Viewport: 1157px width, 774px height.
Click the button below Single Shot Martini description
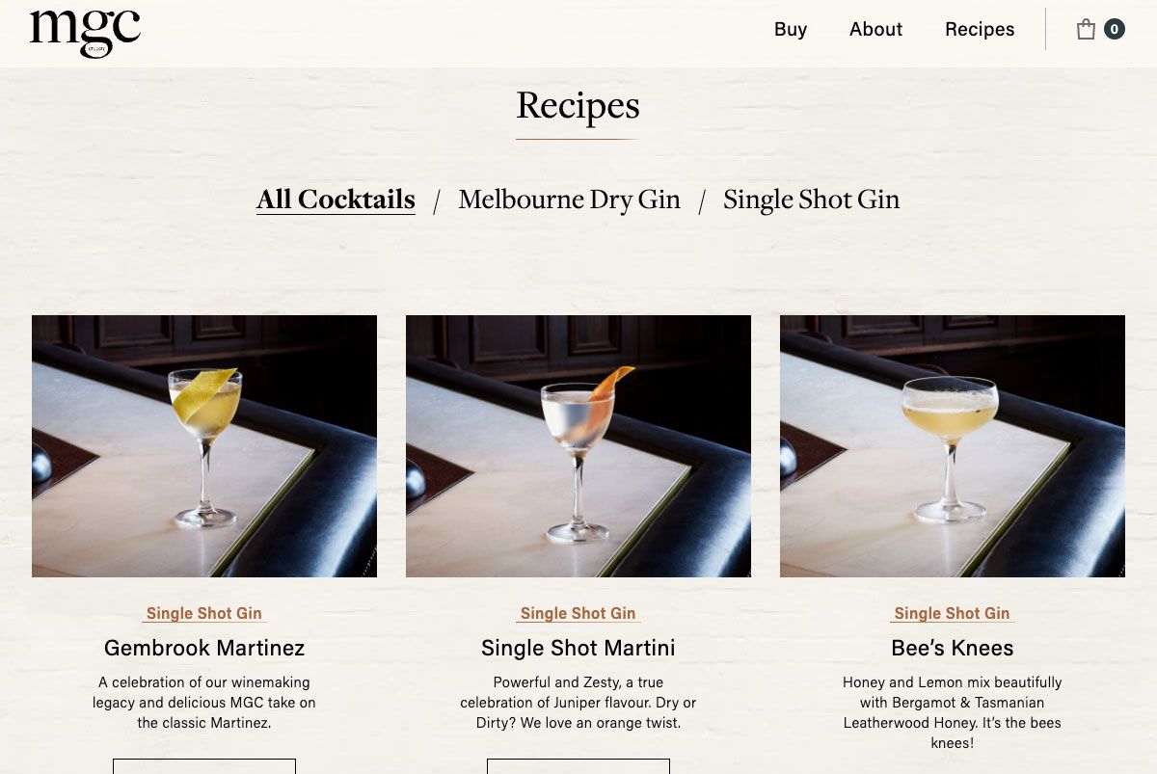(578, 766)
